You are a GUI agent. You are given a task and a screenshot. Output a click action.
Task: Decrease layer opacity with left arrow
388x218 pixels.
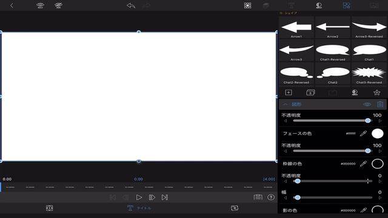[286, 121]
